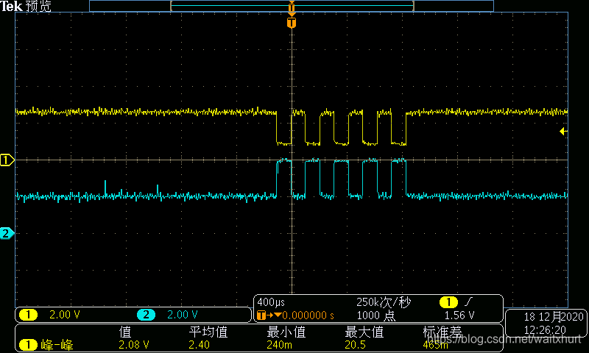Click the cyan record view overview bar
The image size is (589, 353).
click(292, 6)
